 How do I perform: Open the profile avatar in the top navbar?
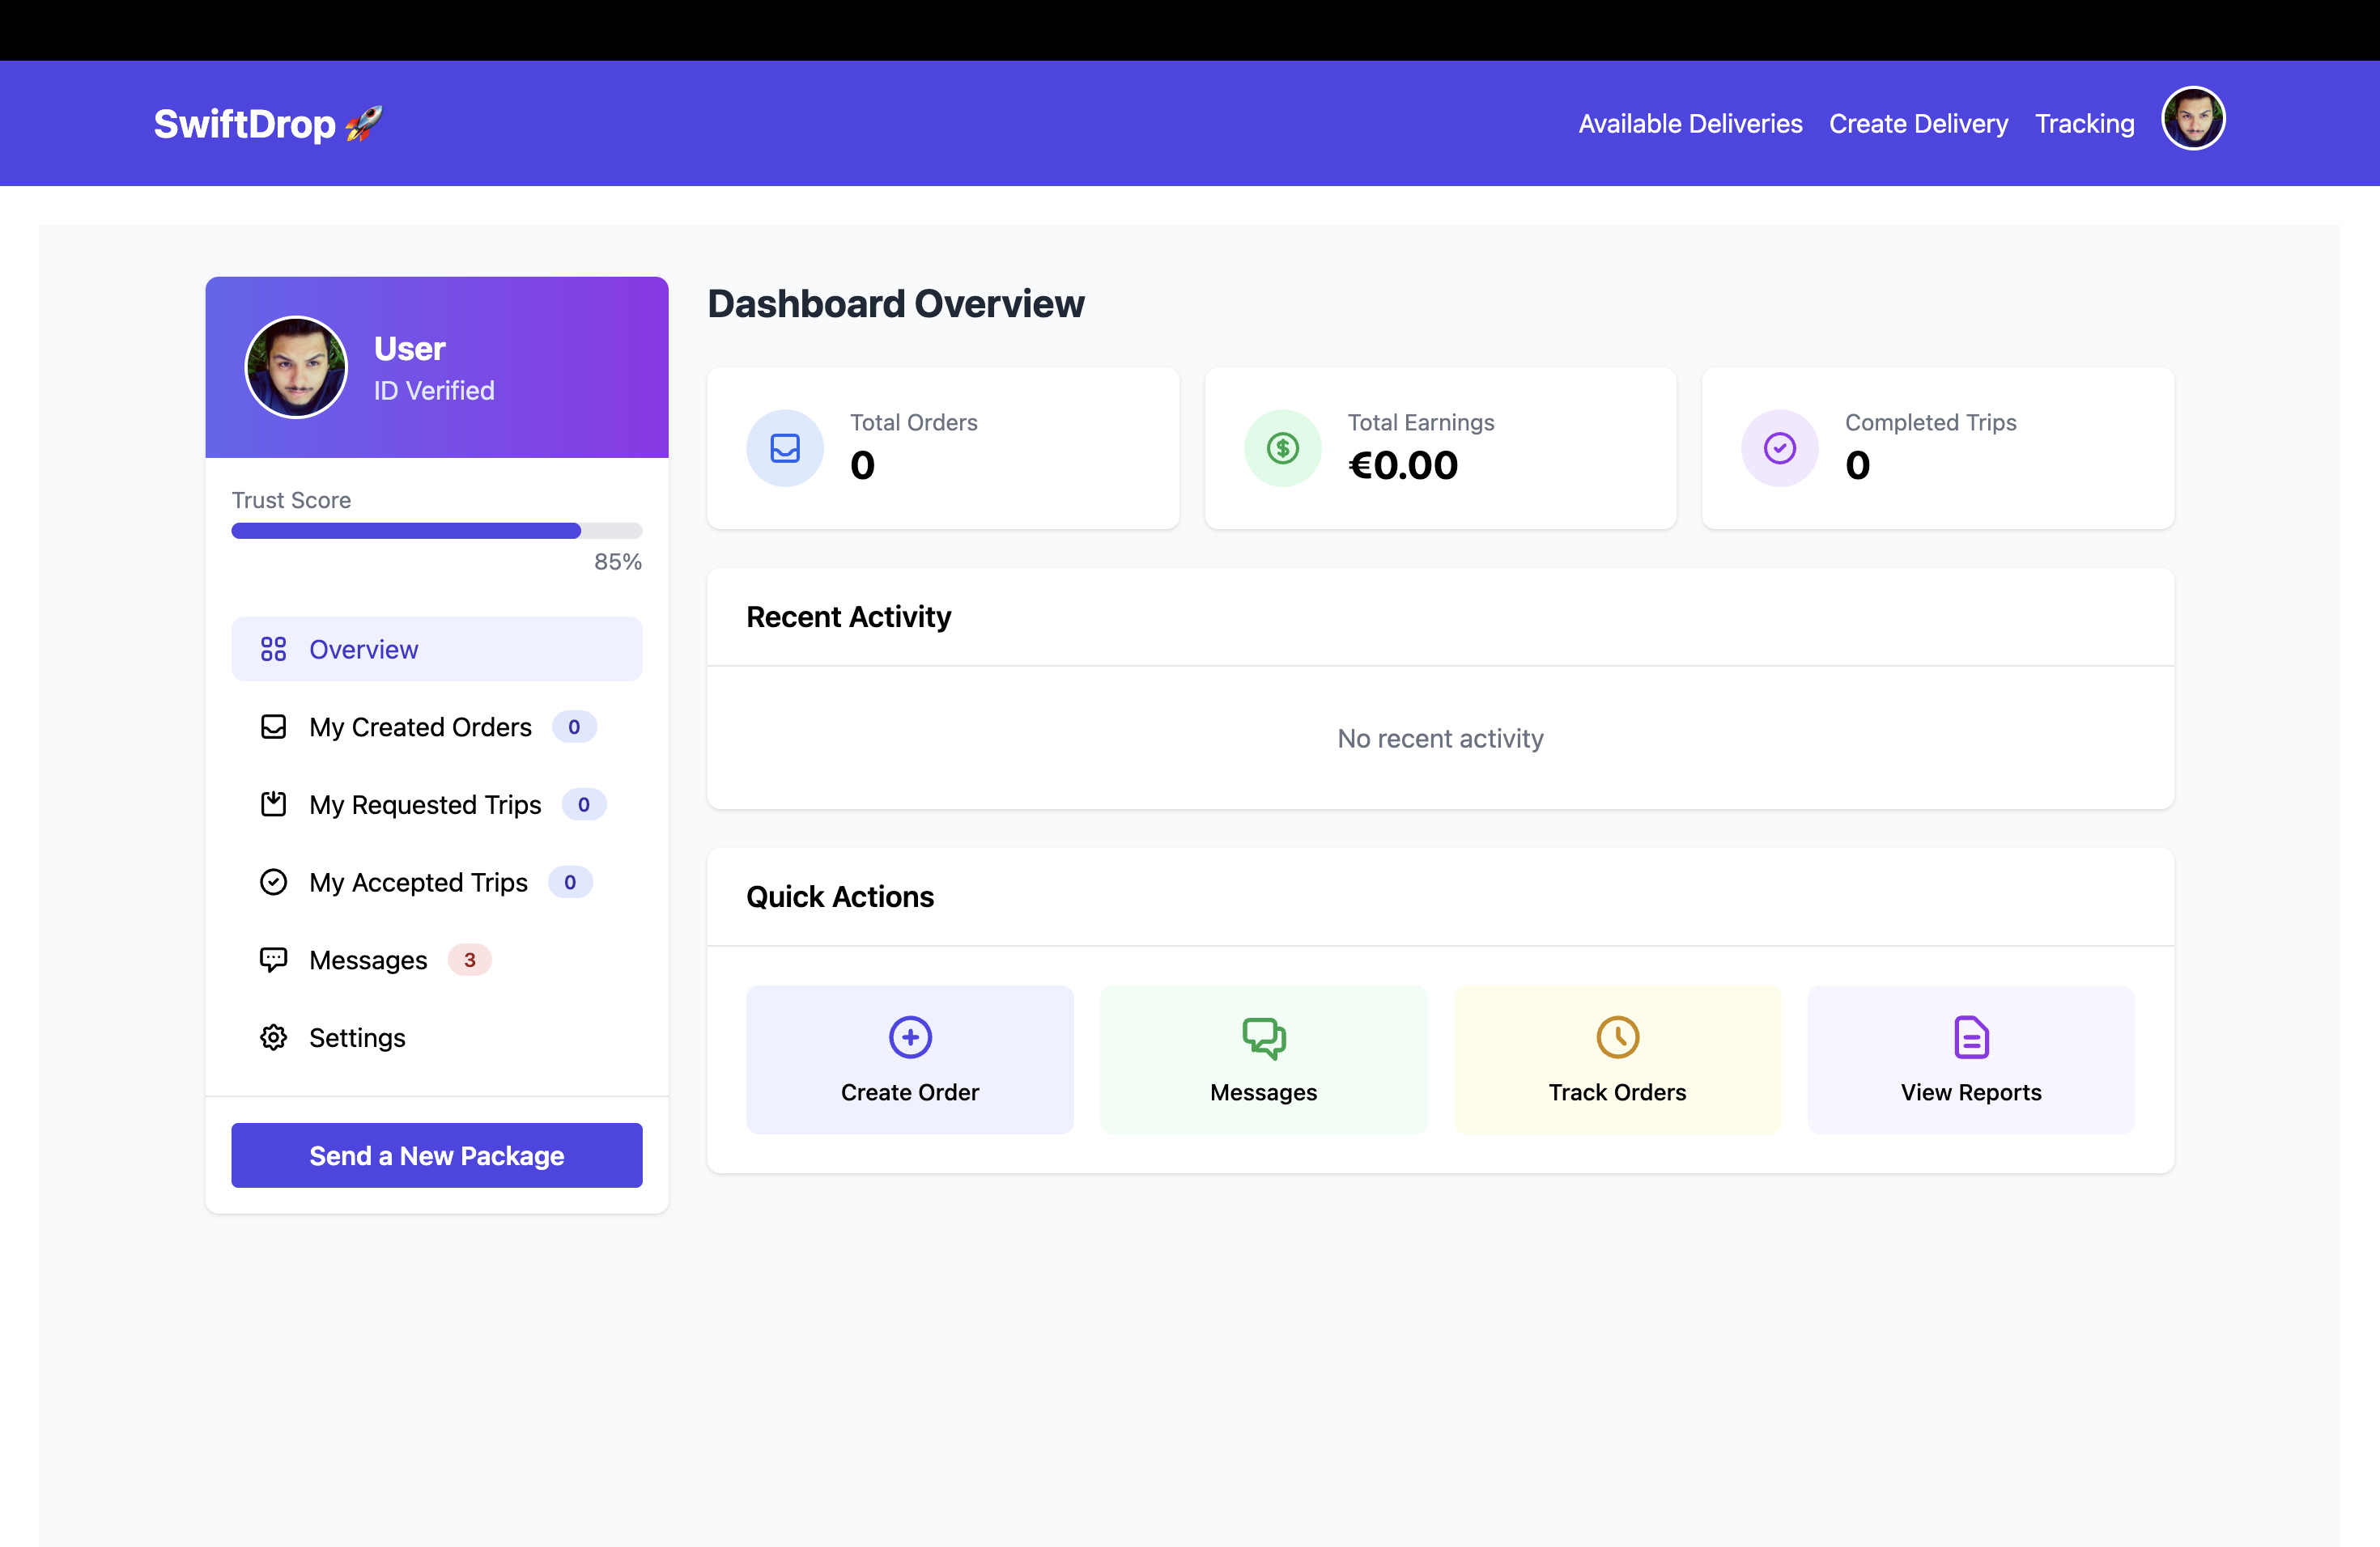2192,119
